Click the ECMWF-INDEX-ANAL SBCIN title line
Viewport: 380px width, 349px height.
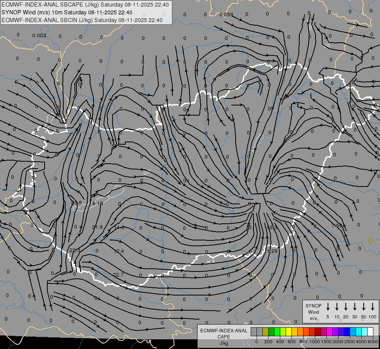pos(82,20)
